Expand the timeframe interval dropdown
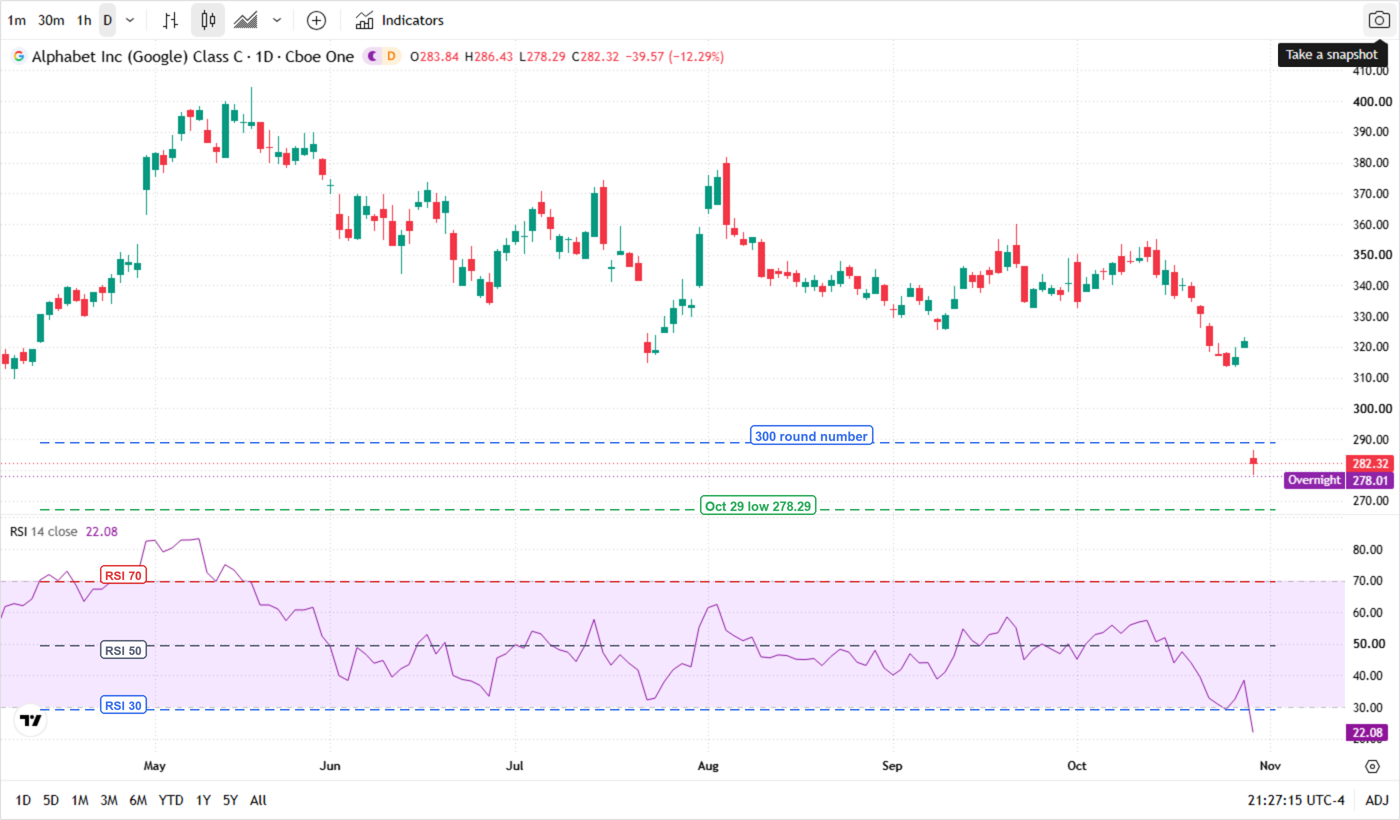The image size is (1400, 820). pyautogui.click(x=130, y=20)
